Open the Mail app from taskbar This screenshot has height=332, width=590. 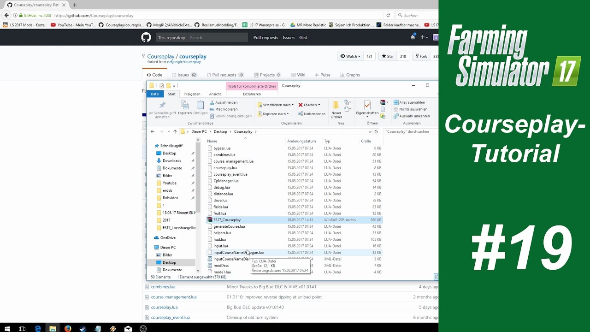(x=128, y=328)
